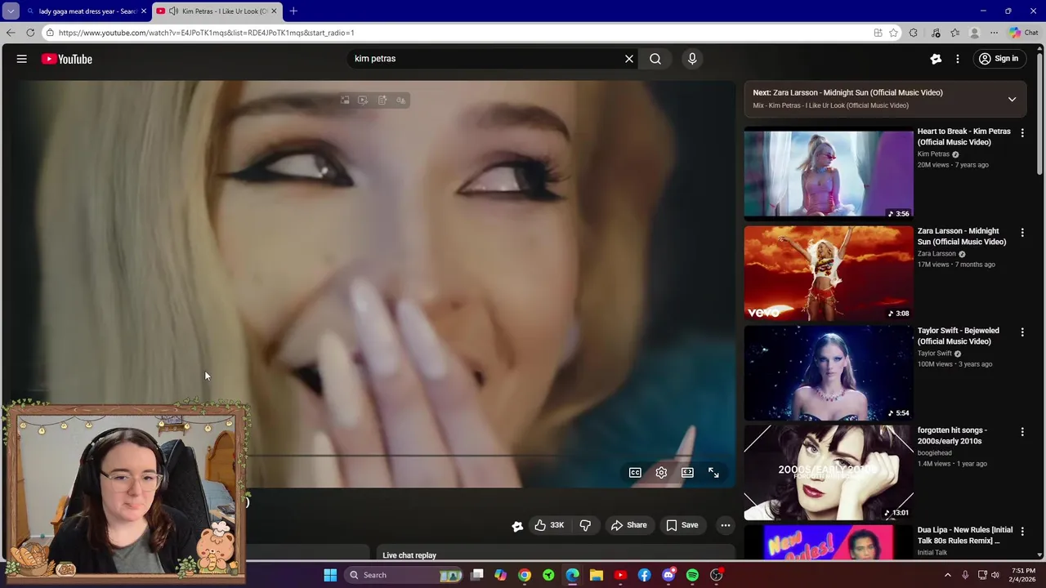
Task: Open the favorites list icon
Action: coord(954,33)
